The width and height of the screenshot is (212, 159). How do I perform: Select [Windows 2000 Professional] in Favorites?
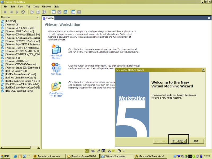pyautogui.click(x=20, y=31)
